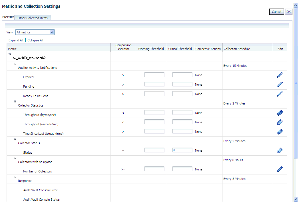This screenshot has height=205, width=301.
Task: Click the Collection Schedule column header
Action: tap(248, 47)
